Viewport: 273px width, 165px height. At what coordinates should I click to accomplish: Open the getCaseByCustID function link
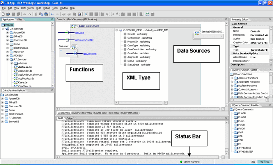pyautogui.click(x=84, y=40)
